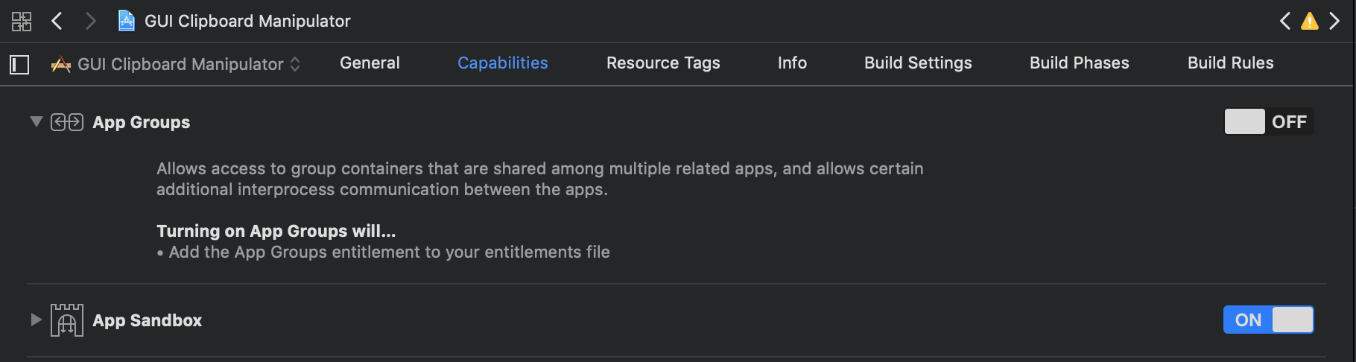Select GUI Clipboard Manipulator breadcrumb title
The image size is (1356, 362).
click(x=247, y=21)
